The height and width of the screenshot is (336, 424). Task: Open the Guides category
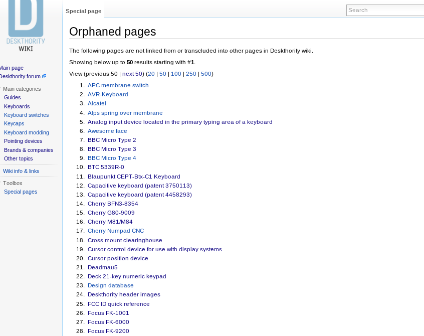12,97
